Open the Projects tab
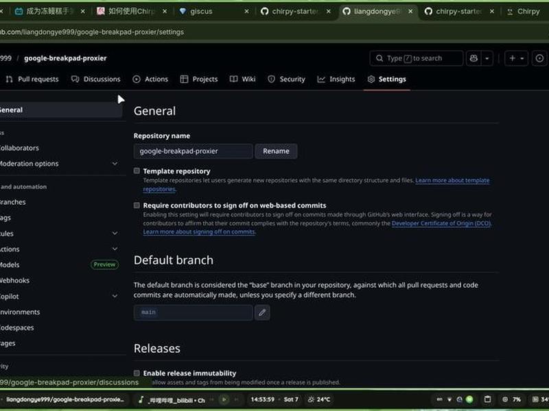 click(199, 79)
